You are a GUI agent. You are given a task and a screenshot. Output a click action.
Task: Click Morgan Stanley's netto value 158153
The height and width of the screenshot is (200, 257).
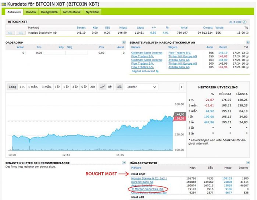[x=227, y=178]
